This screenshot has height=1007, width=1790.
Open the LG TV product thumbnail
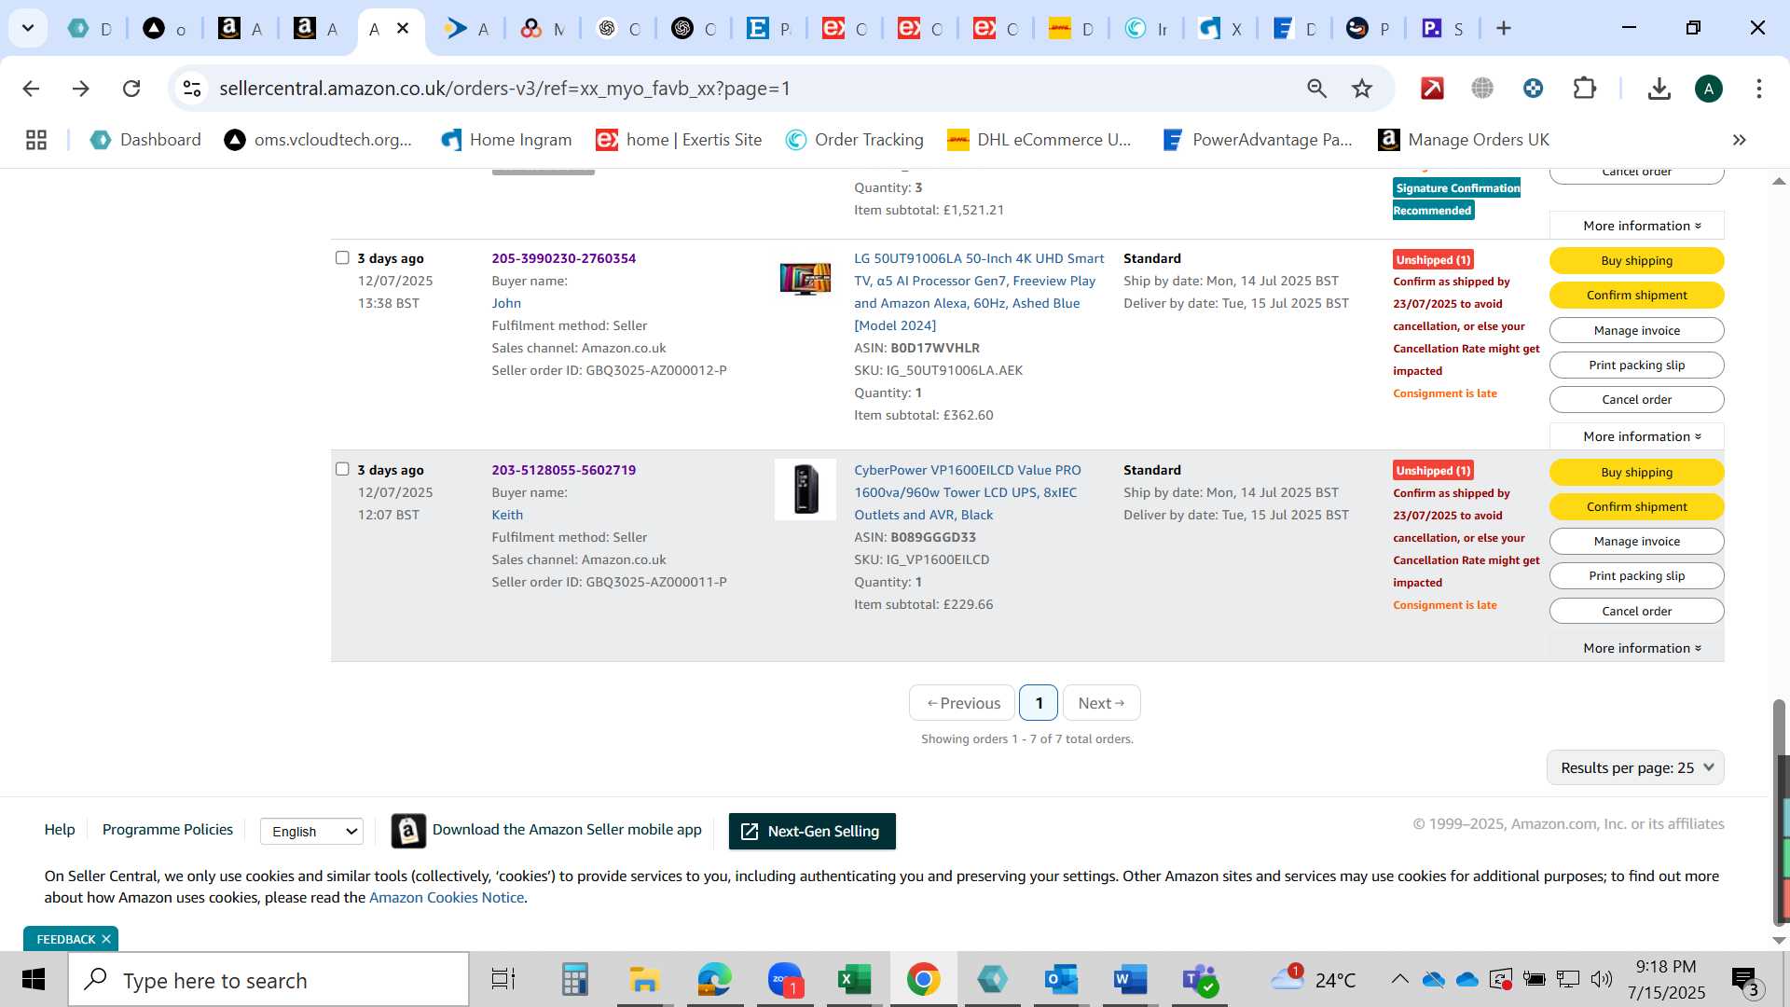coord(805,279)
